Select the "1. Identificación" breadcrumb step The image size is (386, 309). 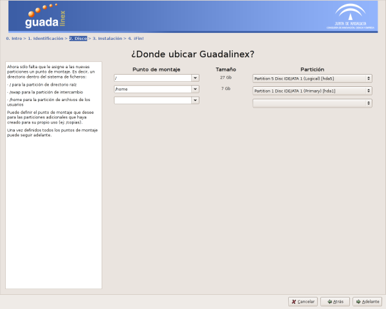pyautogui.click(x=46, y=39)
